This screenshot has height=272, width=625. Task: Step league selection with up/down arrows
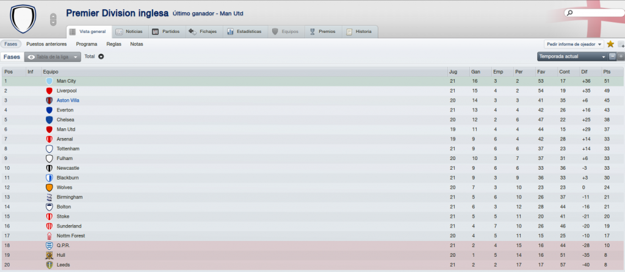pyautogui.click(x=54, y=19)
